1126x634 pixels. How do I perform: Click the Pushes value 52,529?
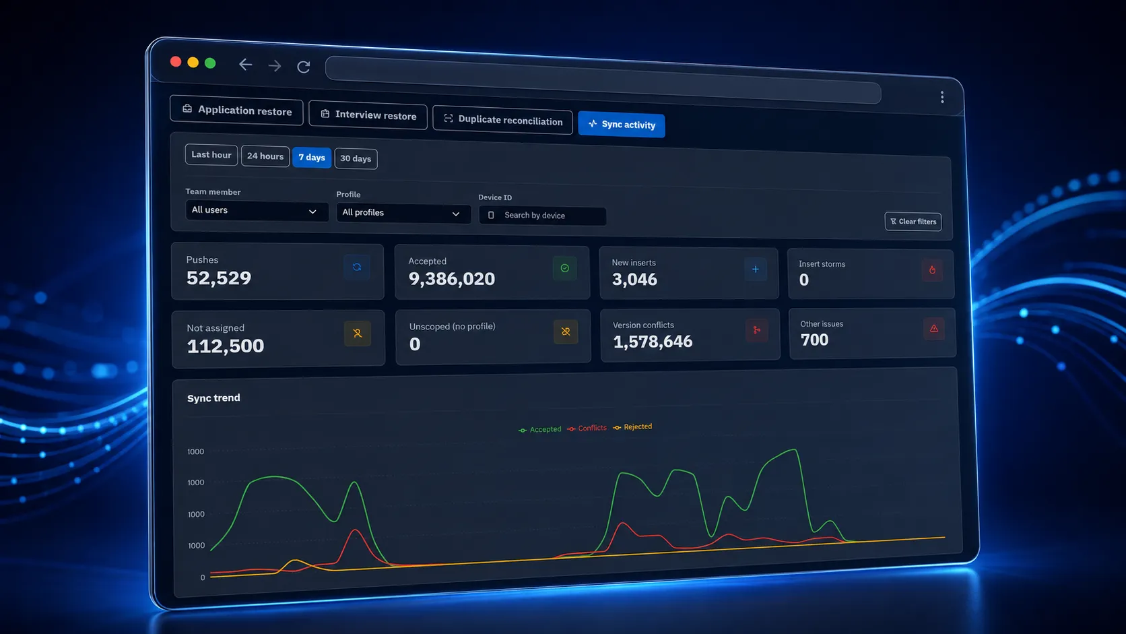(219, 278)
